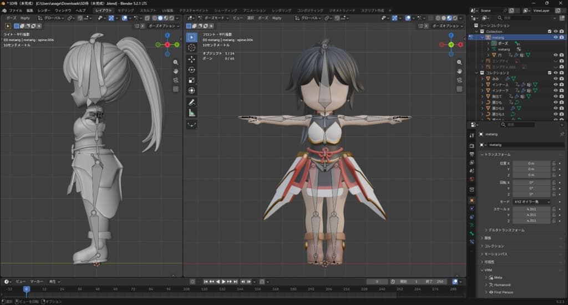
Task: Hide the Collection via its eye icon
Action: click(x=555, y=32)
